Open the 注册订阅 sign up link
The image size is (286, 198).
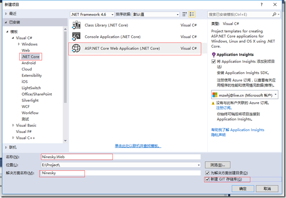(224, 108)
